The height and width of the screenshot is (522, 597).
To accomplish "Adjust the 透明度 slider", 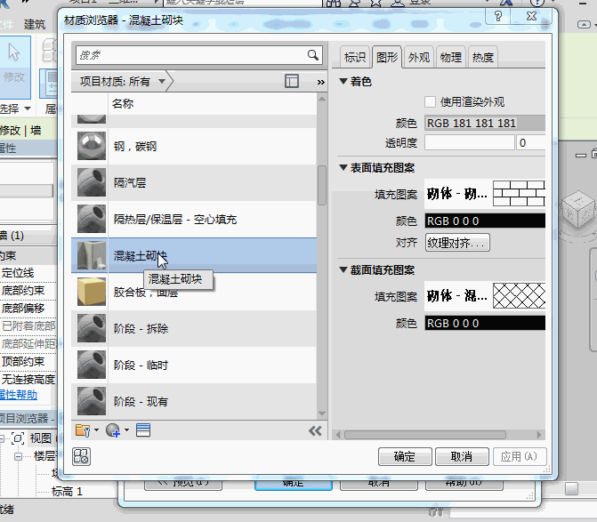I will [470, 142].
